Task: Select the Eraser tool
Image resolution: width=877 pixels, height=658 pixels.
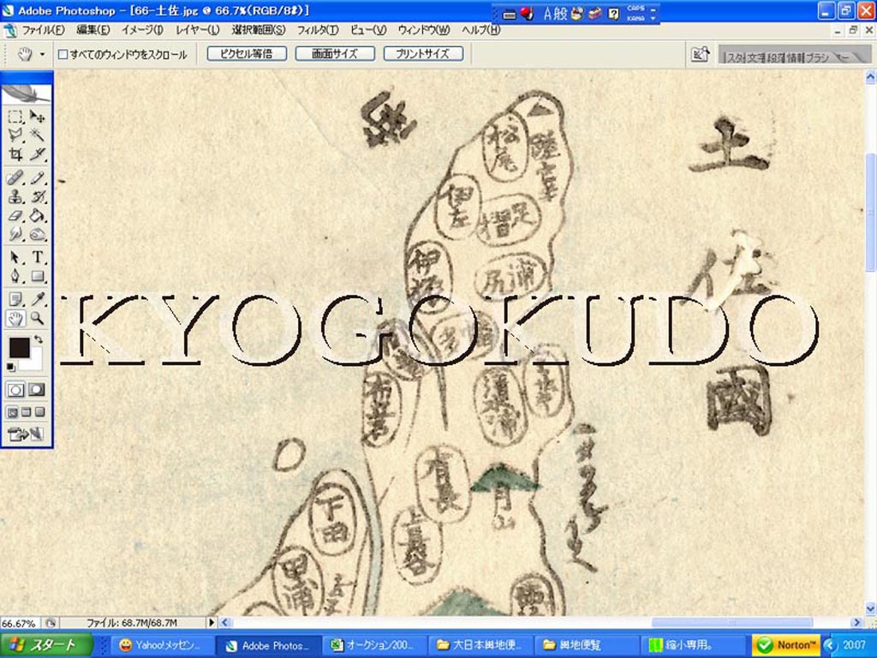Action: pos(15,215)
